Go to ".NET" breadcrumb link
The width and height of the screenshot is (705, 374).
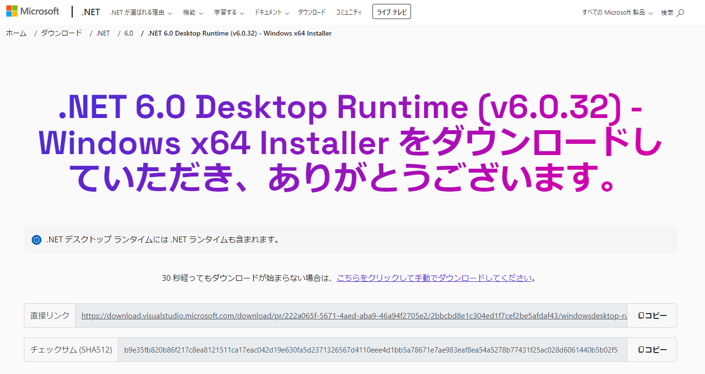tap(103, 33)
